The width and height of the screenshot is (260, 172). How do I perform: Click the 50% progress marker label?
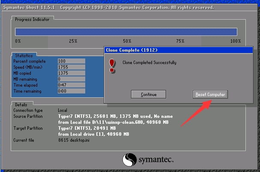127,41
